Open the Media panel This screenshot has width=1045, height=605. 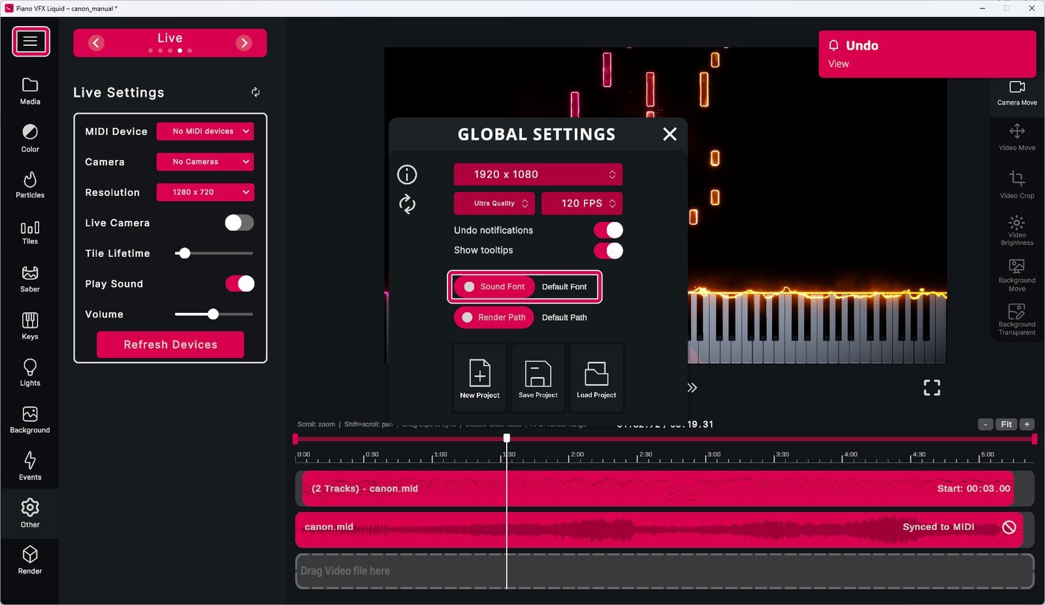[x=30, y=91]
